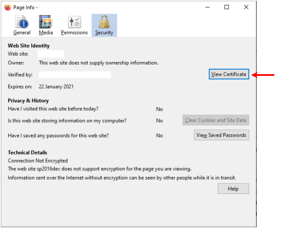The height and width of the screenshot is (228, 281).
Task: Minimize the Page Info window
Action: [207, 7]
